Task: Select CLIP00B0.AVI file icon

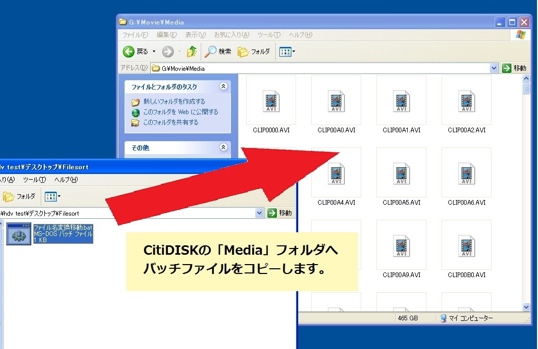Action: [467, 245]
